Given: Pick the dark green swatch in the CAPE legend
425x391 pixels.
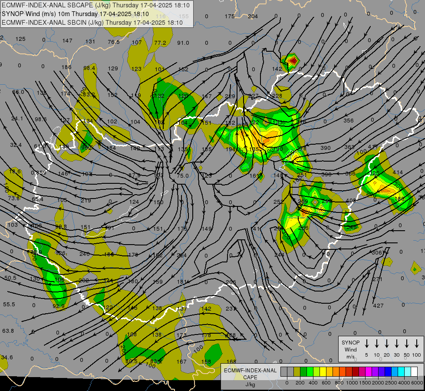Looking at the screenshot, I should click(x=303, y=371).
